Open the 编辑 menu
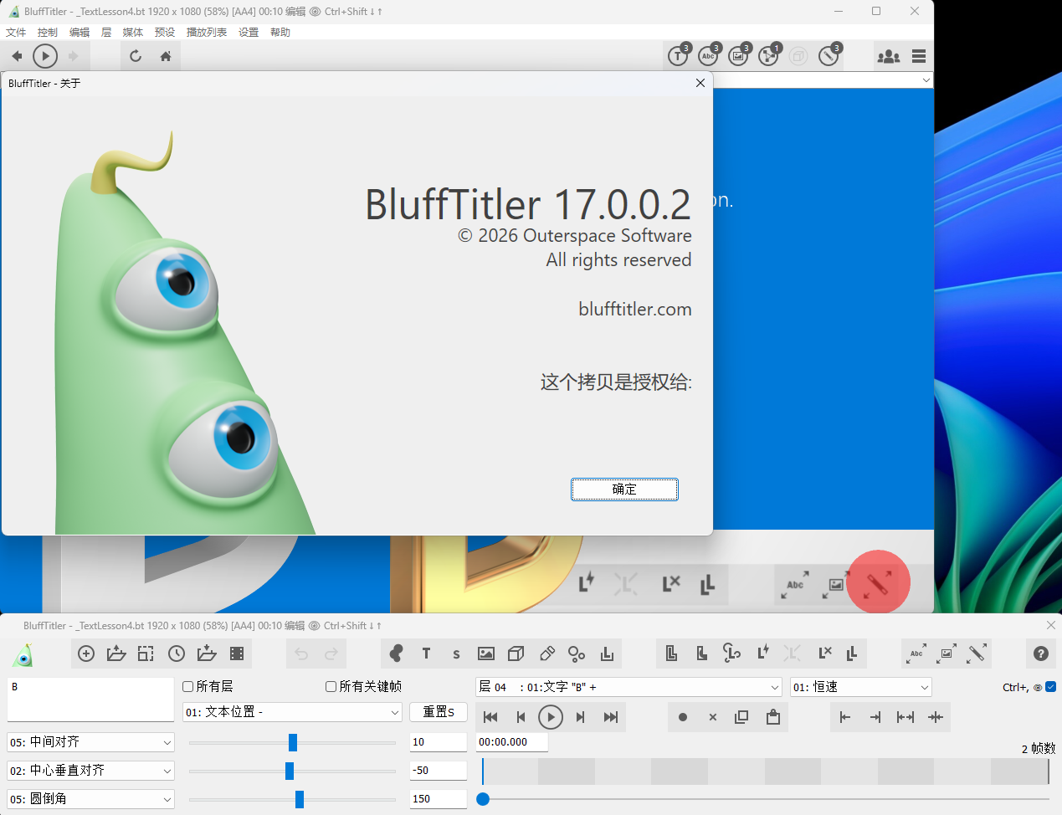 click(x=80, y=32)
